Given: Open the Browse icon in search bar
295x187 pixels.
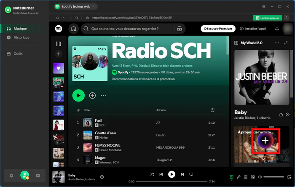Looking at the screenshot, I should [180, 29].
